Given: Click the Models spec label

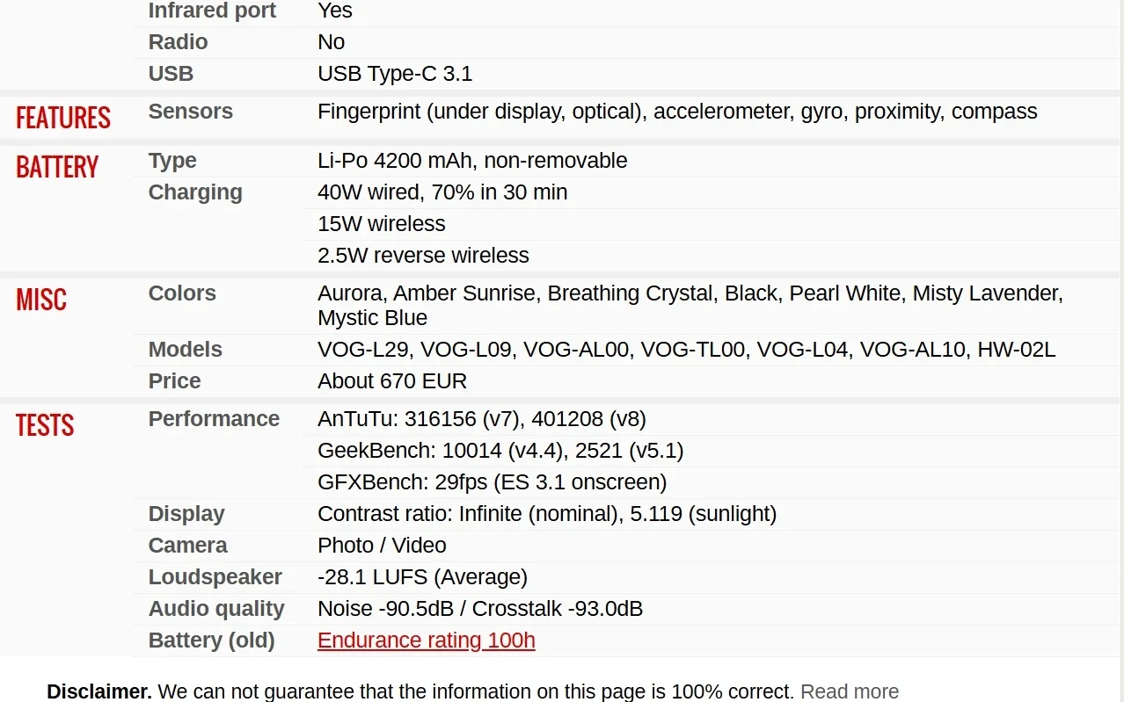Looking at the screenshot, I should tap(185, 350).
